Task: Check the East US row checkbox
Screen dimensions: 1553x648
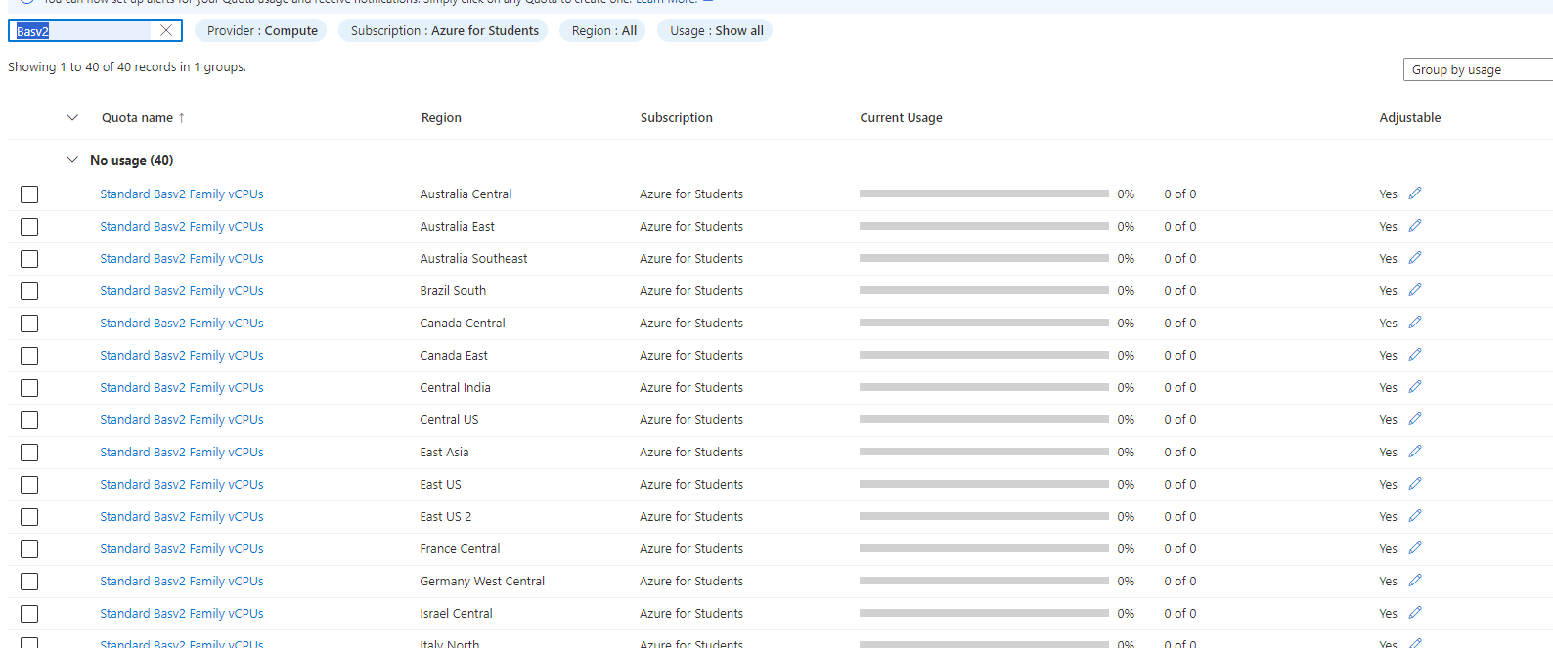Action: (29, 485)
